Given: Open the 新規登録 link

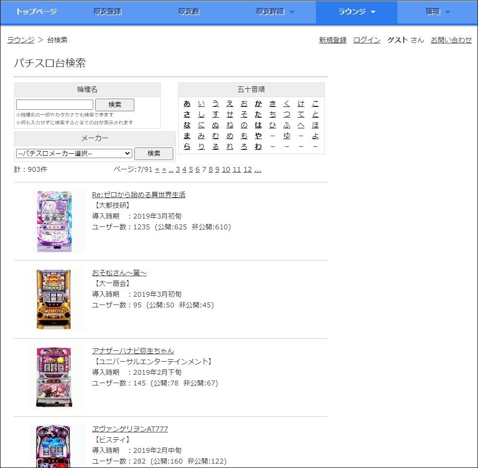Looking at the screenshot, I should pyautogui.click(x=333, y=40).
